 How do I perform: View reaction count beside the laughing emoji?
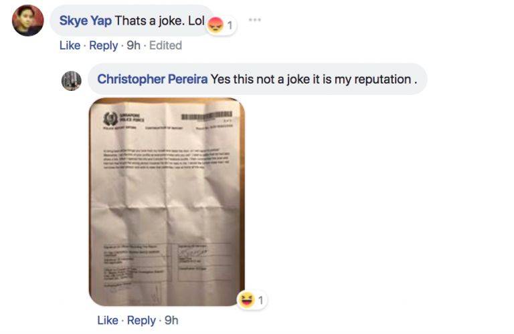(x=260, y=300)
